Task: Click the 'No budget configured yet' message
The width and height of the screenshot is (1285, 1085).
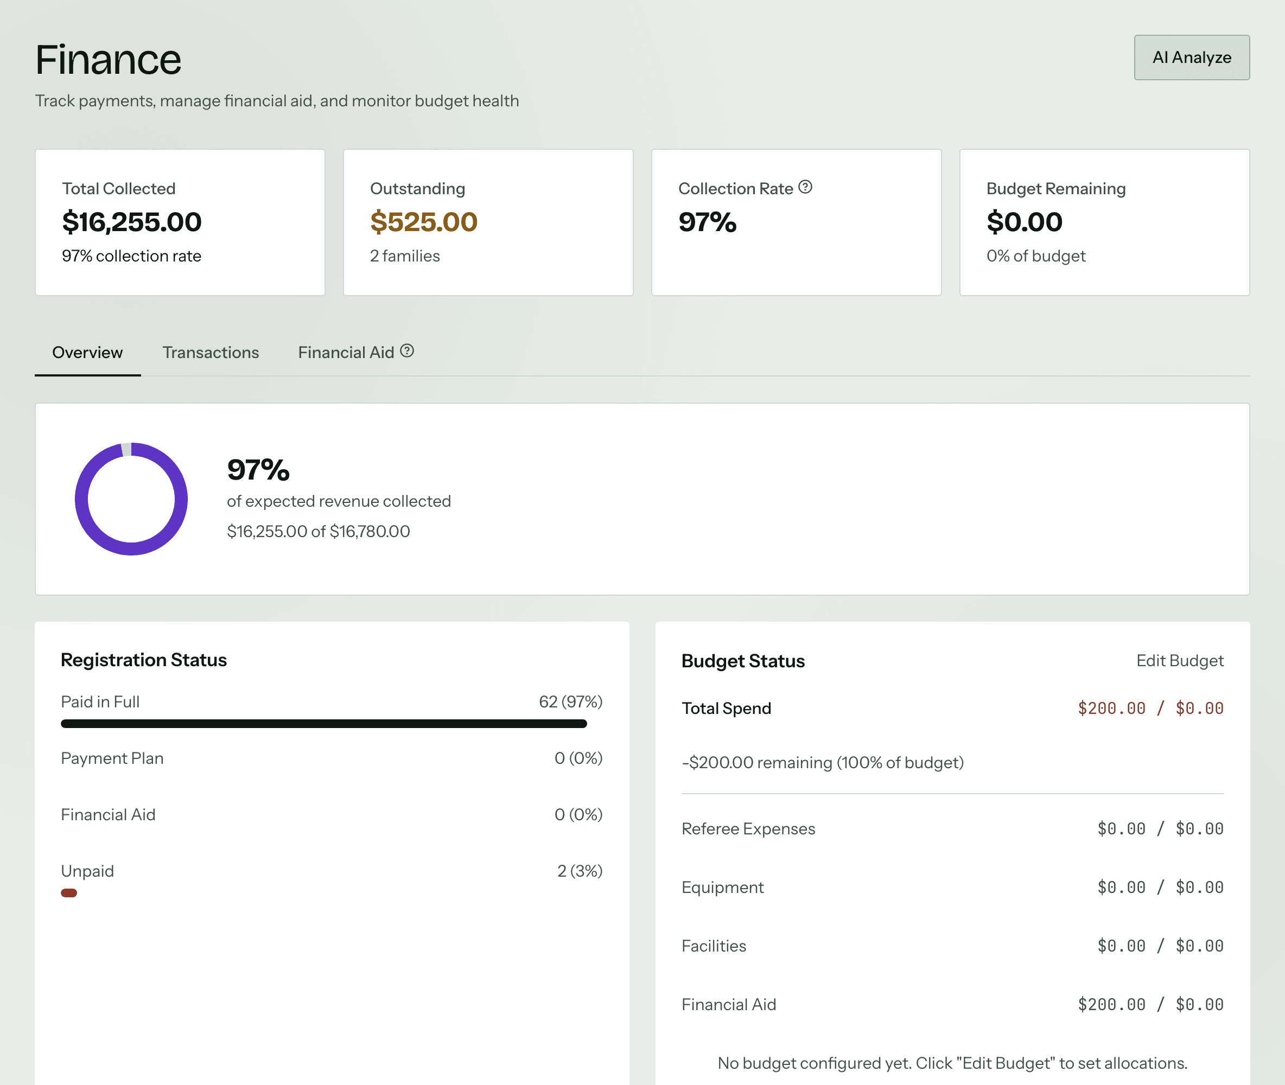Action: pyautogui.click(x=953, y=1063)
